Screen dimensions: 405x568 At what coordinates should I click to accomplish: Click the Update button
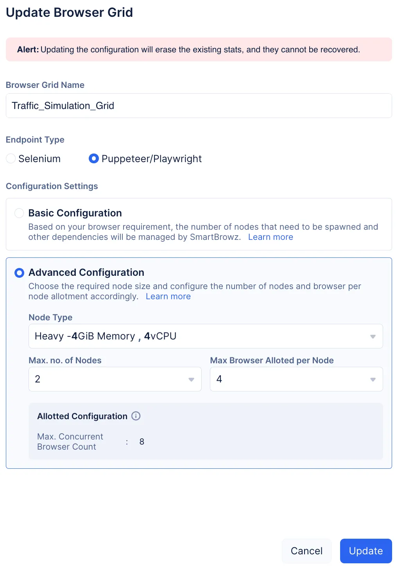coord(366,551)
